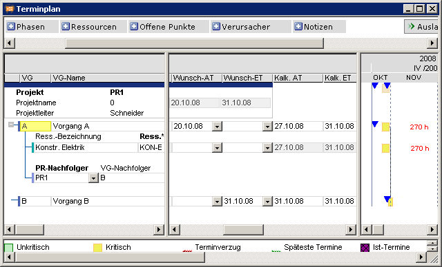Image resolution: width=442 pixels, height=267 pixels.
Task: Open Wunsch-AT date dropdown for Vorgang A
Action: [x=217, y=127]
